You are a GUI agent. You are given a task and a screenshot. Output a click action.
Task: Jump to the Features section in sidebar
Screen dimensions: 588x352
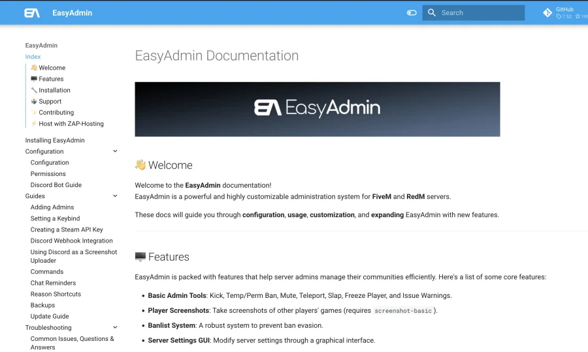(x=47, y=79)
